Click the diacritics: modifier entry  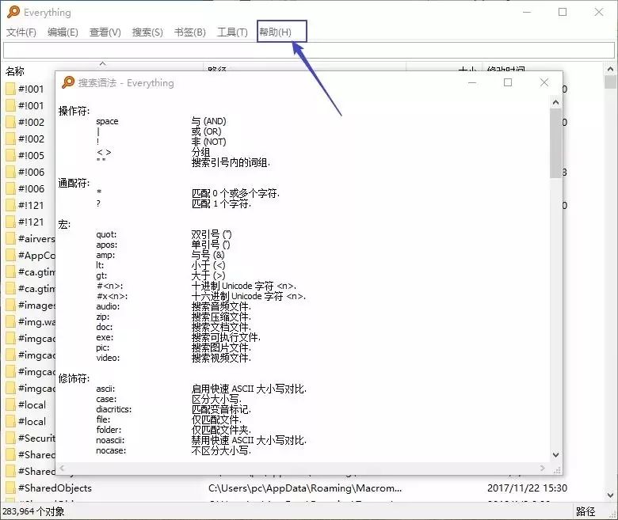(113, 409)
